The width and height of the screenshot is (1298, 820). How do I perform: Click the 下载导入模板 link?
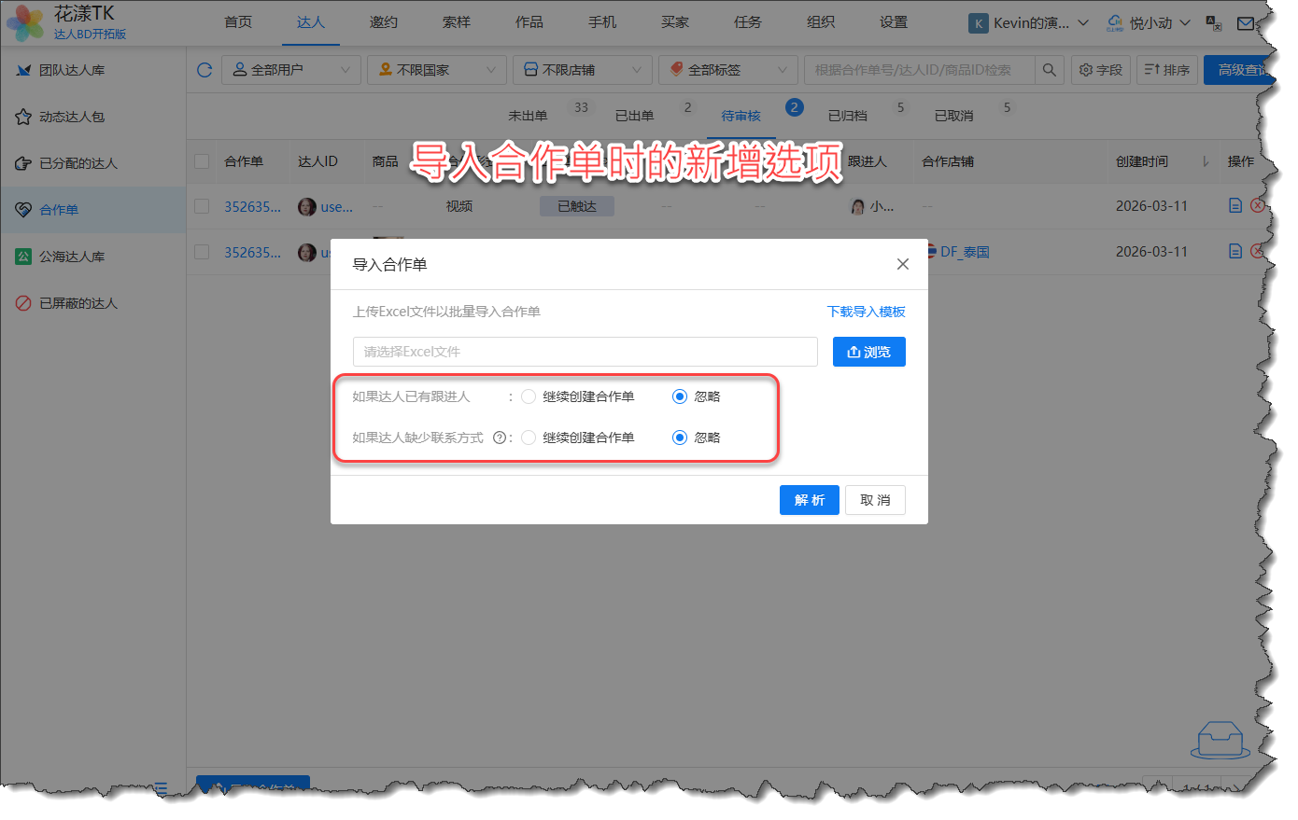tap(866, 312)
